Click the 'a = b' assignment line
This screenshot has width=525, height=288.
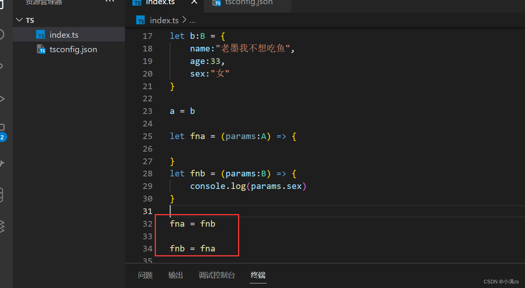(x=182, y=111)
